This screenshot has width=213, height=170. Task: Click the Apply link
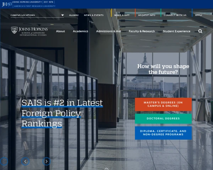coord(198,15)
